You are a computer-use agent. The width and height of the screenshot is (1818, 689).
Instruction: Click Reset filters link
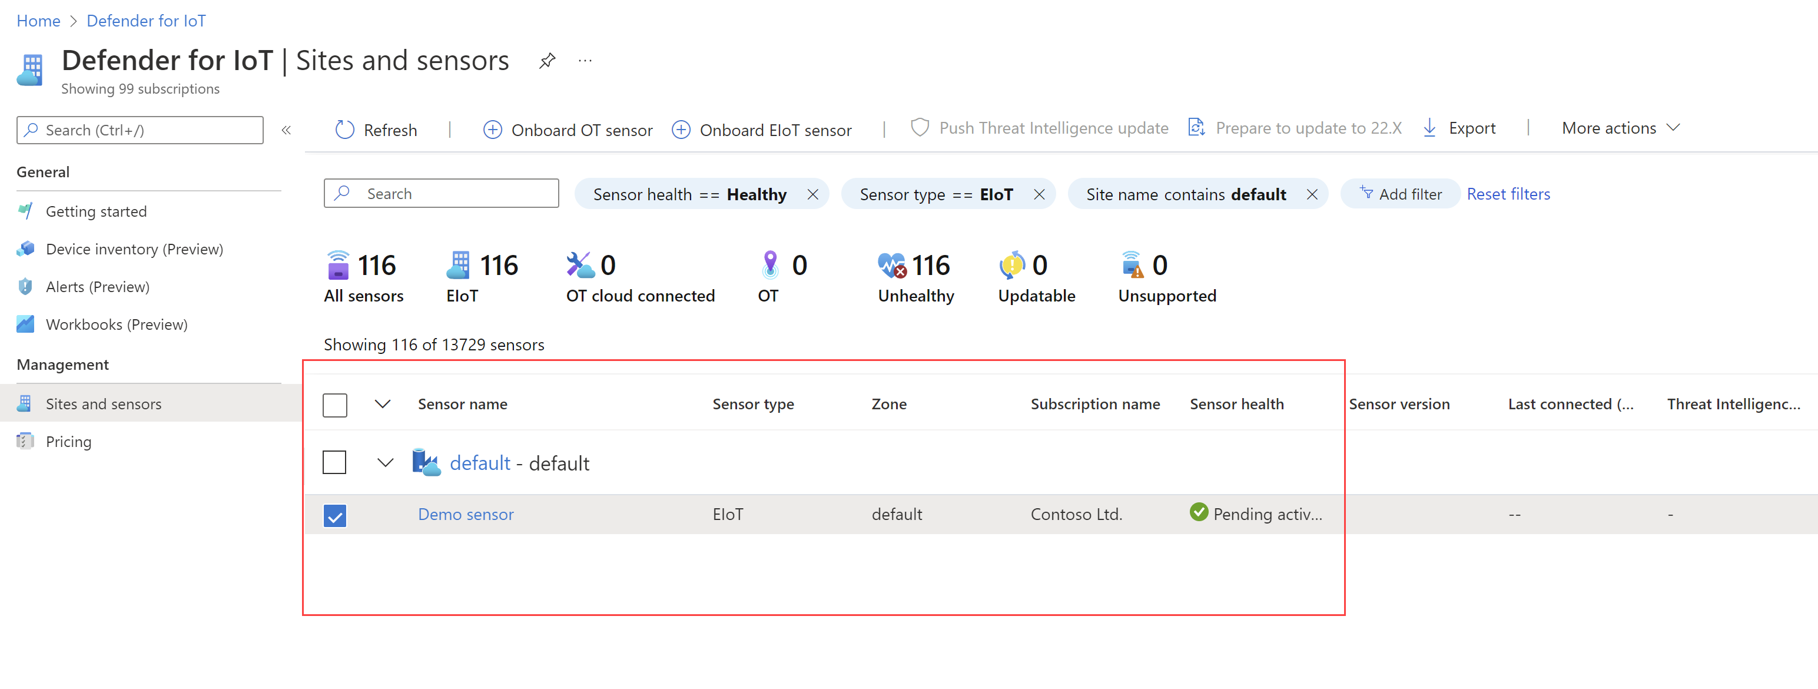pos(1508,194)
